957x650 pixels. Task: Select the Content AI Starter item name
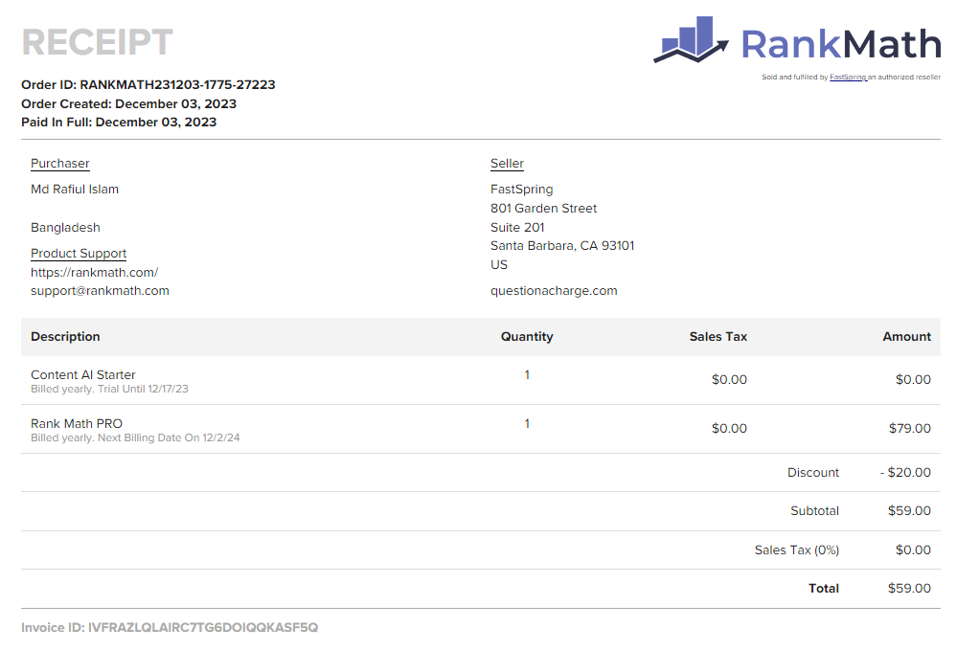click(x=83, y=375)
